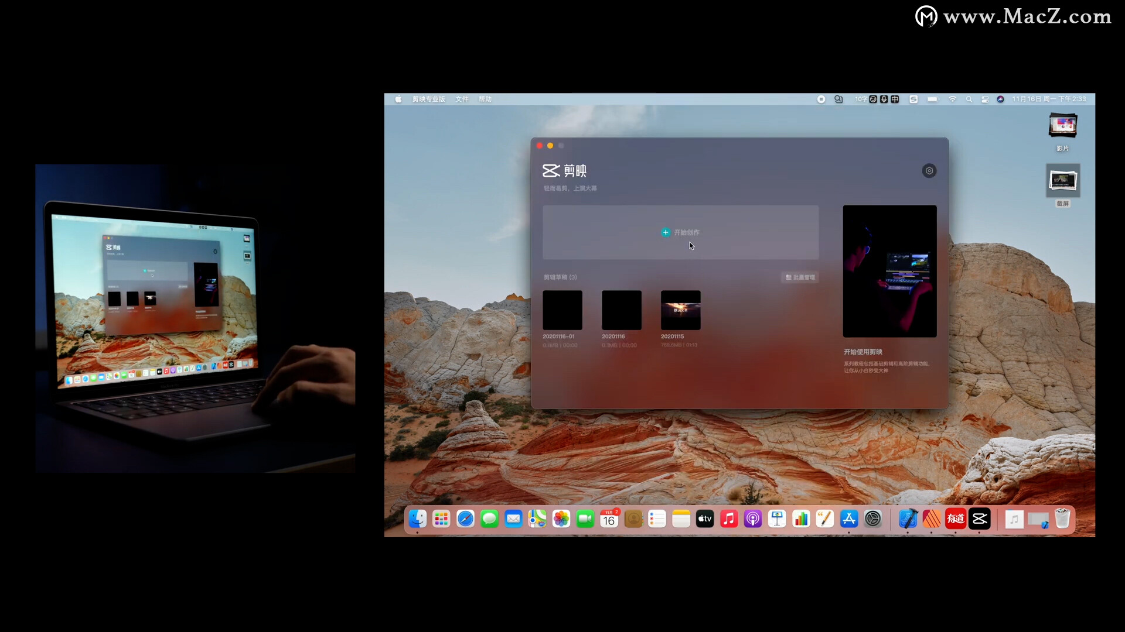Open Photos in the Dock
The width and height of the screenshot is (1125, 632).
click(x=561, y=519)
